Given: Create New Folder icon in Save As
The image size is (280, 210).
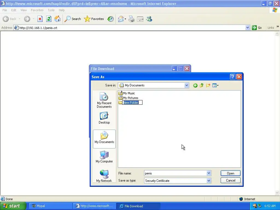Looking at the screenshot, I should coord(208,85).
